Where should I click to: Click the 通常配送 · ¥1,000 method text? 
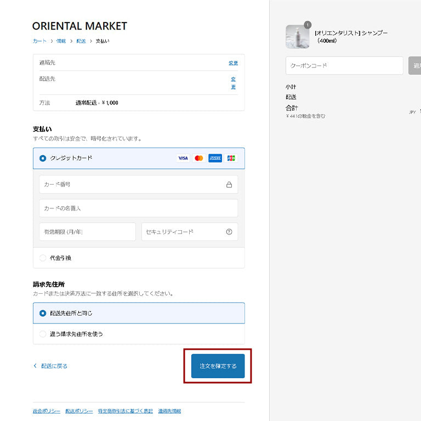pos(96,103)
